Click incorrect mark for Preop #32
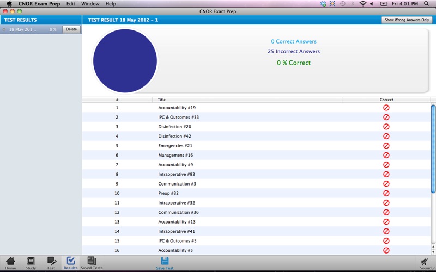 click(386, 193)
